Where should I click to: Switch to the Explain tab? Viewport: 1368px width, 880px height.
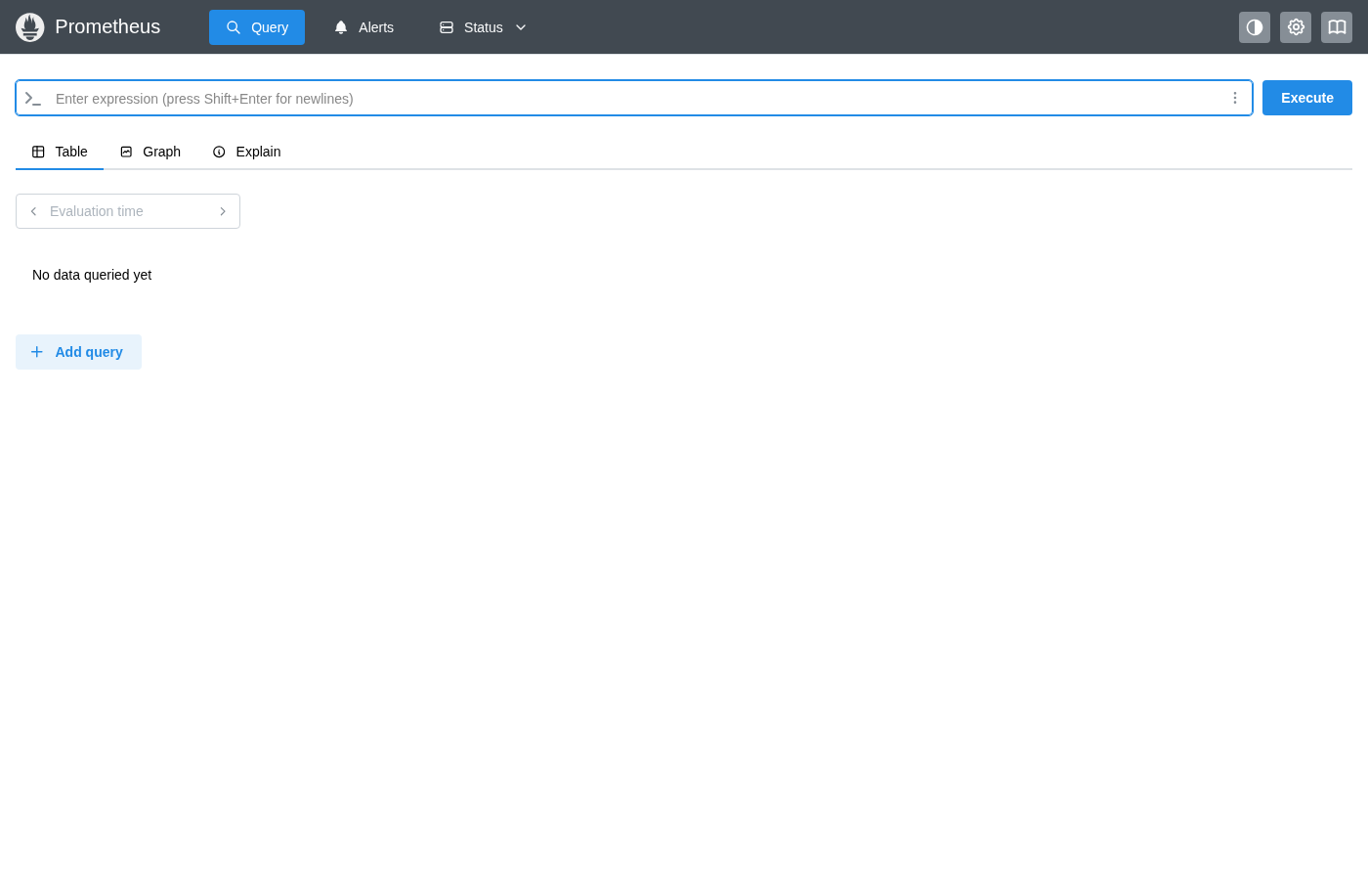pyautogui.click(x=246, y=152)
